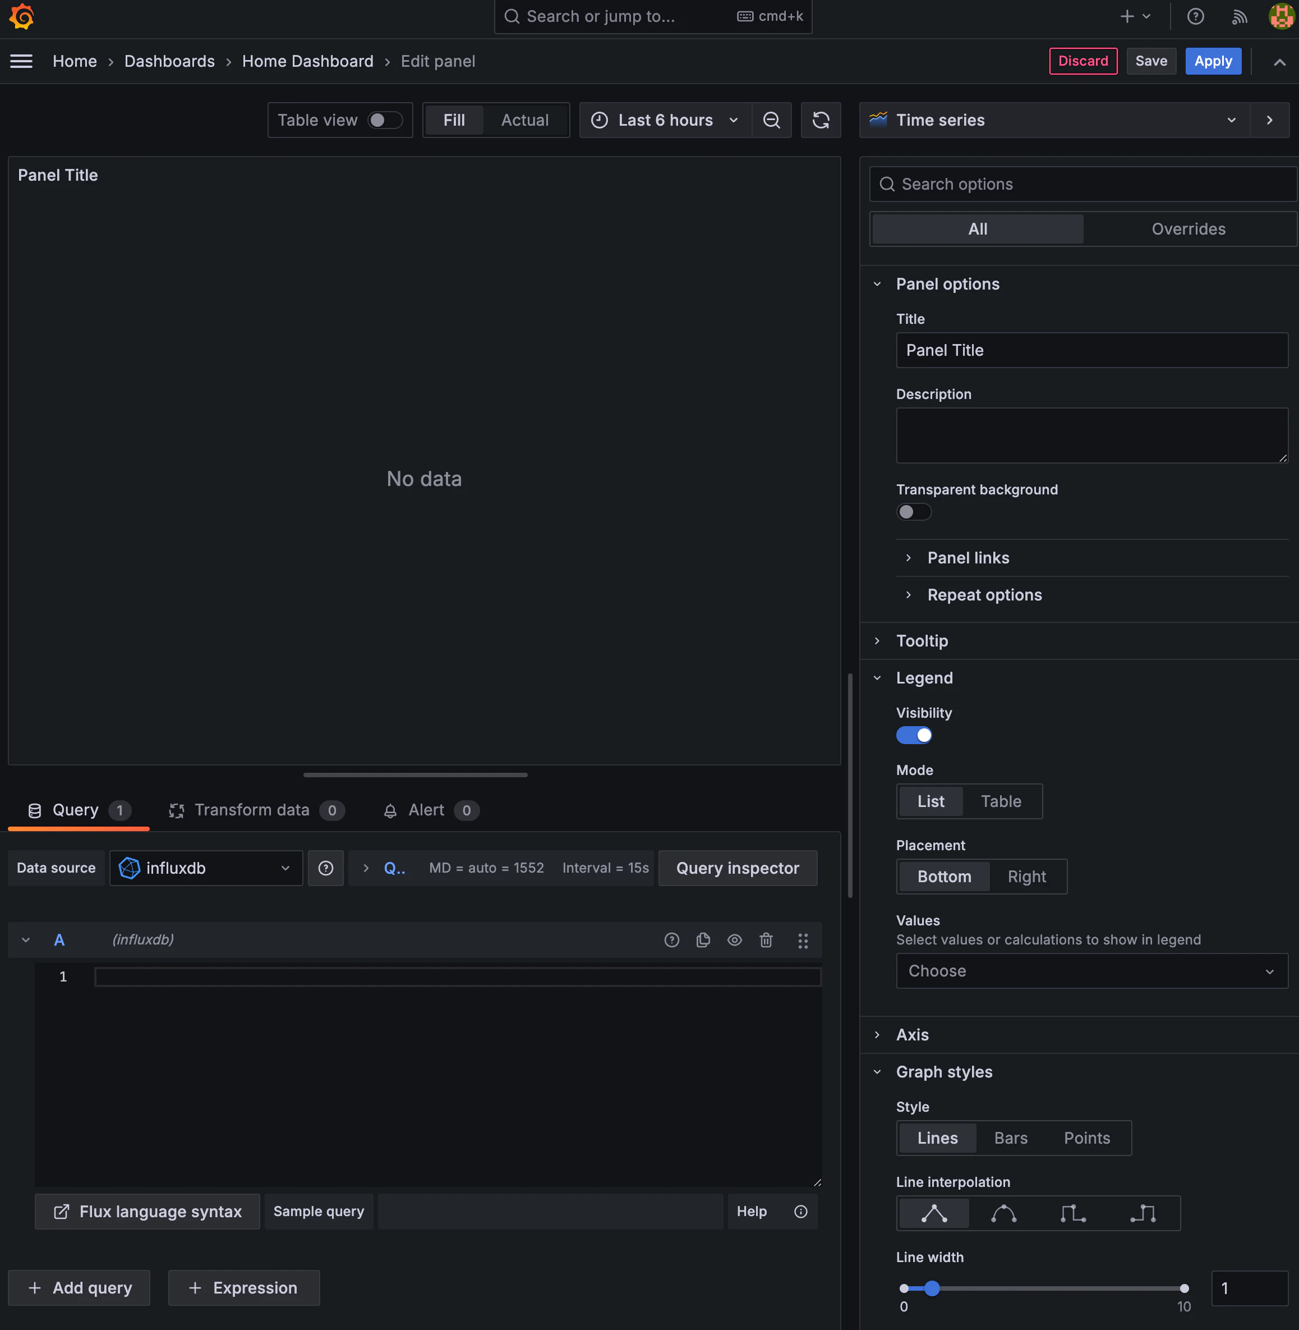Expand the Panel links section

968,558
